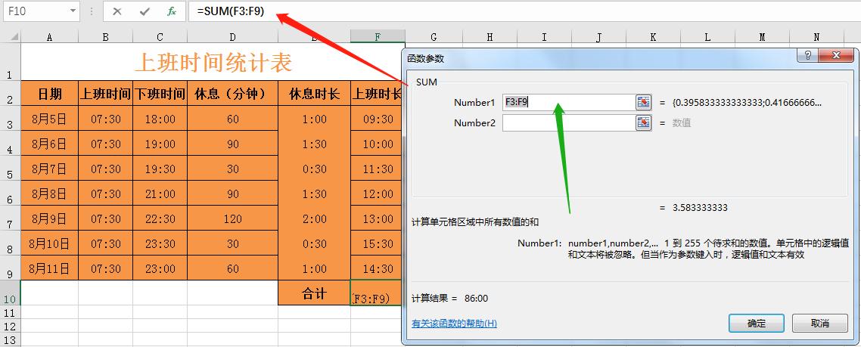
Task: Click the 日期 header cell
Action: point(49,93)
